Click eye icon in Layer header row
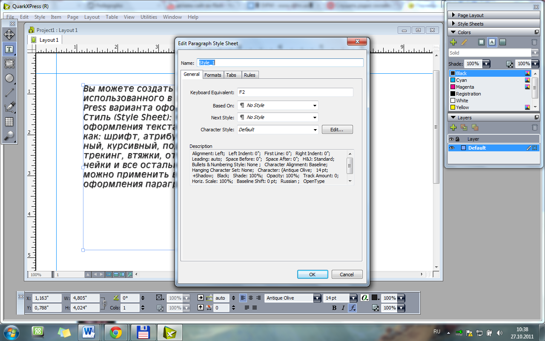Screen dimensions: 545x341 (451, 139)
